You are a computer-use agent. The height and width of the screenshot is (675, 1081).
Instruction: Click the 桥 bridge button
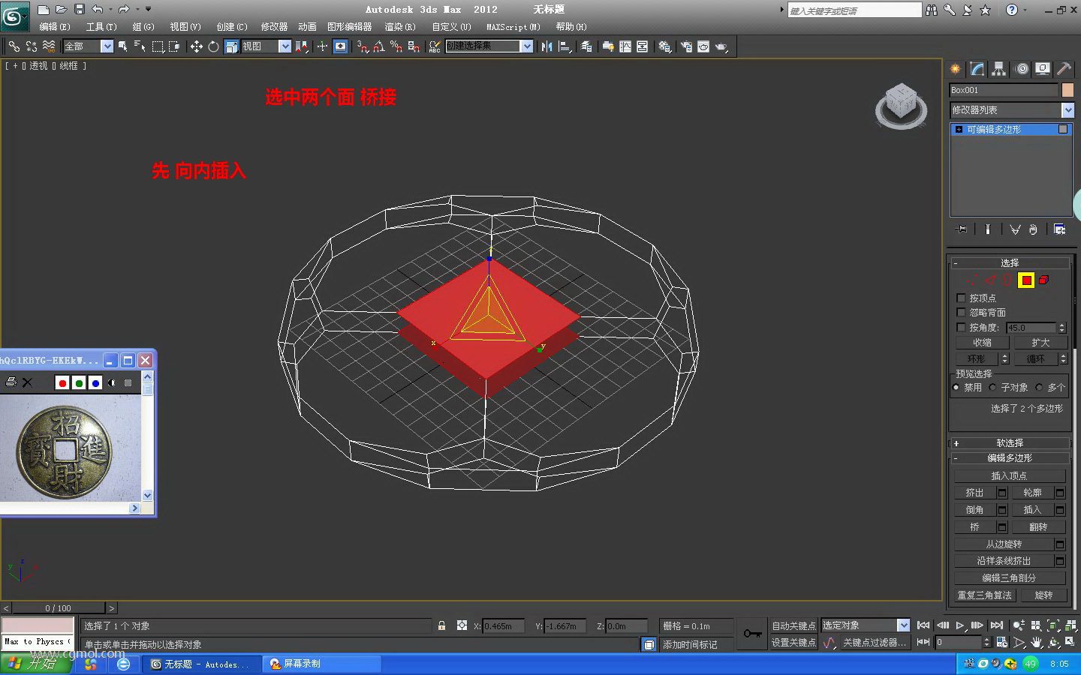tap(974, 527)
